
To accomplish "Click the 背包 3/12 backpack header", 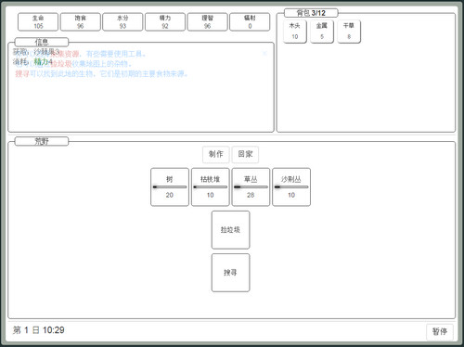I will 311,13.
